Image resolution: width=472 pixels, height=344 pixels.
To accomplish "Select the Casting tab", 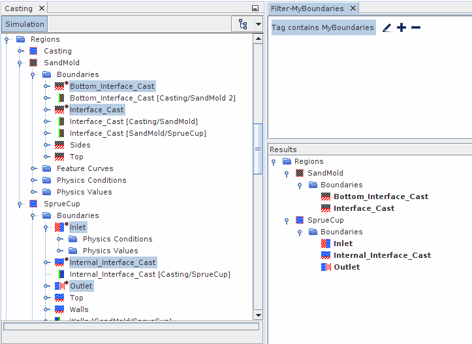I will click(x=18, y=8).
